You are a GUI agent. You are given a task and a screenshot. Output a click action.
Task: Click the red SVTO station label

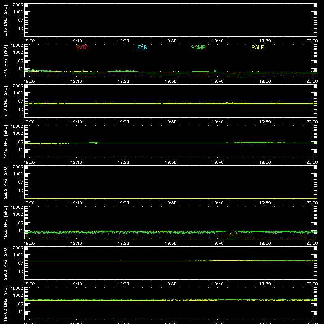coord(82,47)
